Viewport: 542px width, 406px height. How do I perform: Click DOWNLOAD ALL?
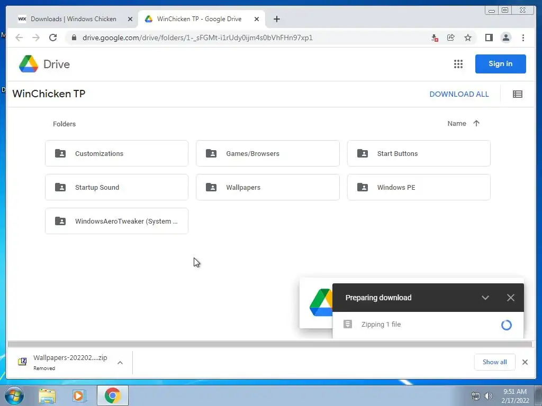tap(459, 94)
